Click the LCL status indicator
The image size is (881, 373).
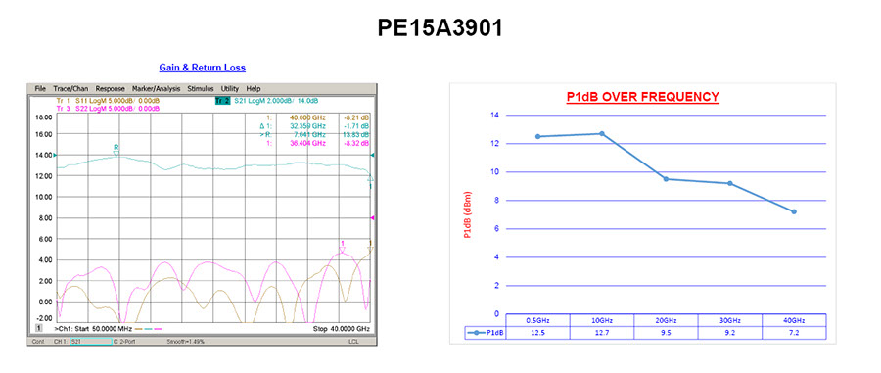pyautogui.click(x=353, y=341)
